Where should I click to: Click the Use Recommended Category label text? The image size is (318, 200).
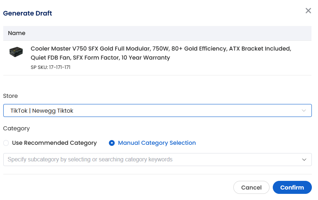pos(54,143)
